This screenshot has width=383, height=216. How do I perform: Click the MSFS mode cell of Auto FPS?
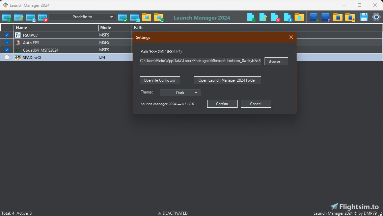[115, 43]
